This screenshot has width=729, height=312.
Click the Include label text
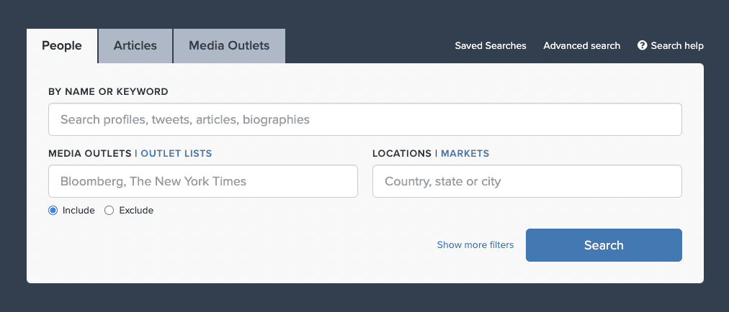tap(79, 211)
